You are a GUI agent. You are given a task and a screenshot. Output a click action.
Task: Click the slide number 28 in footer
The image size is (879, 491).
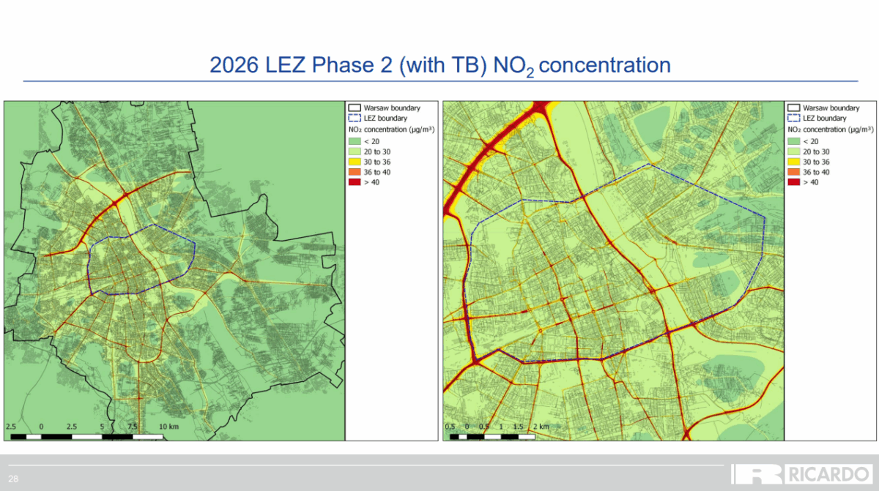[x=14, y=479]
